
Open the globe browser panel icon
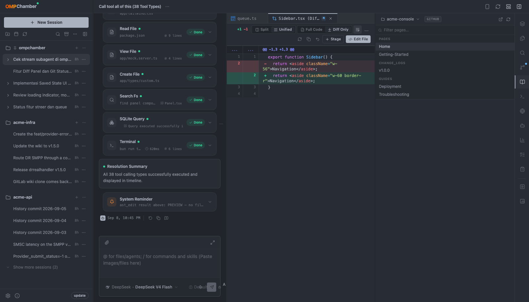pyautogui.click(x=522, y=111)
